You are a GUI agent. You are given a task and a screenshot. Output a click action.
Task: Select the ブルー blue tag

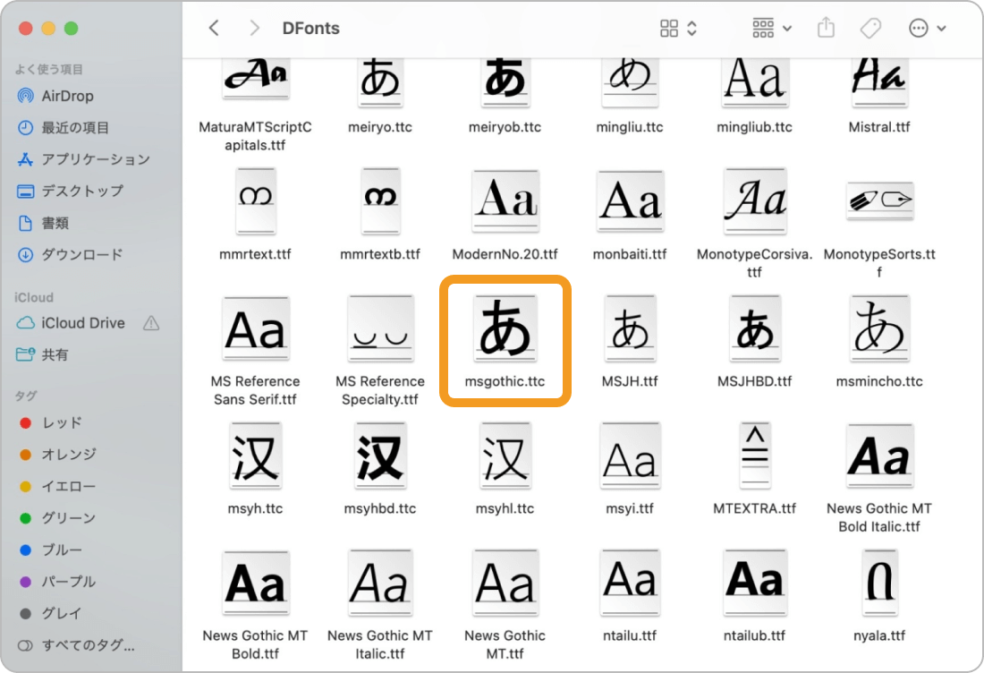point(62,550)
